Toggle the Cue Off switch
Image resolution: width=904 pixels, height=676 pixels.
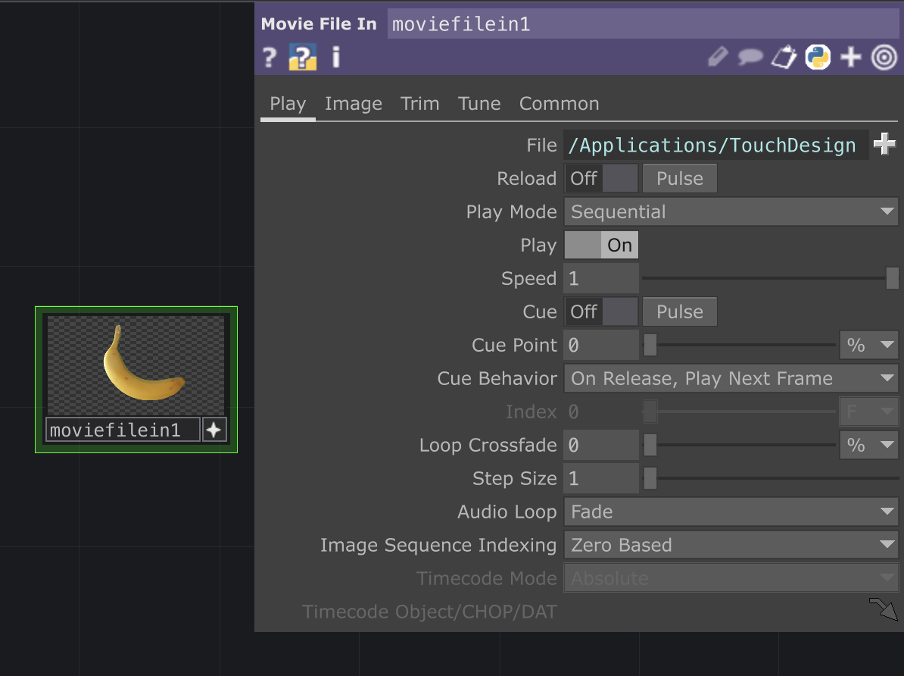(602, 312)
